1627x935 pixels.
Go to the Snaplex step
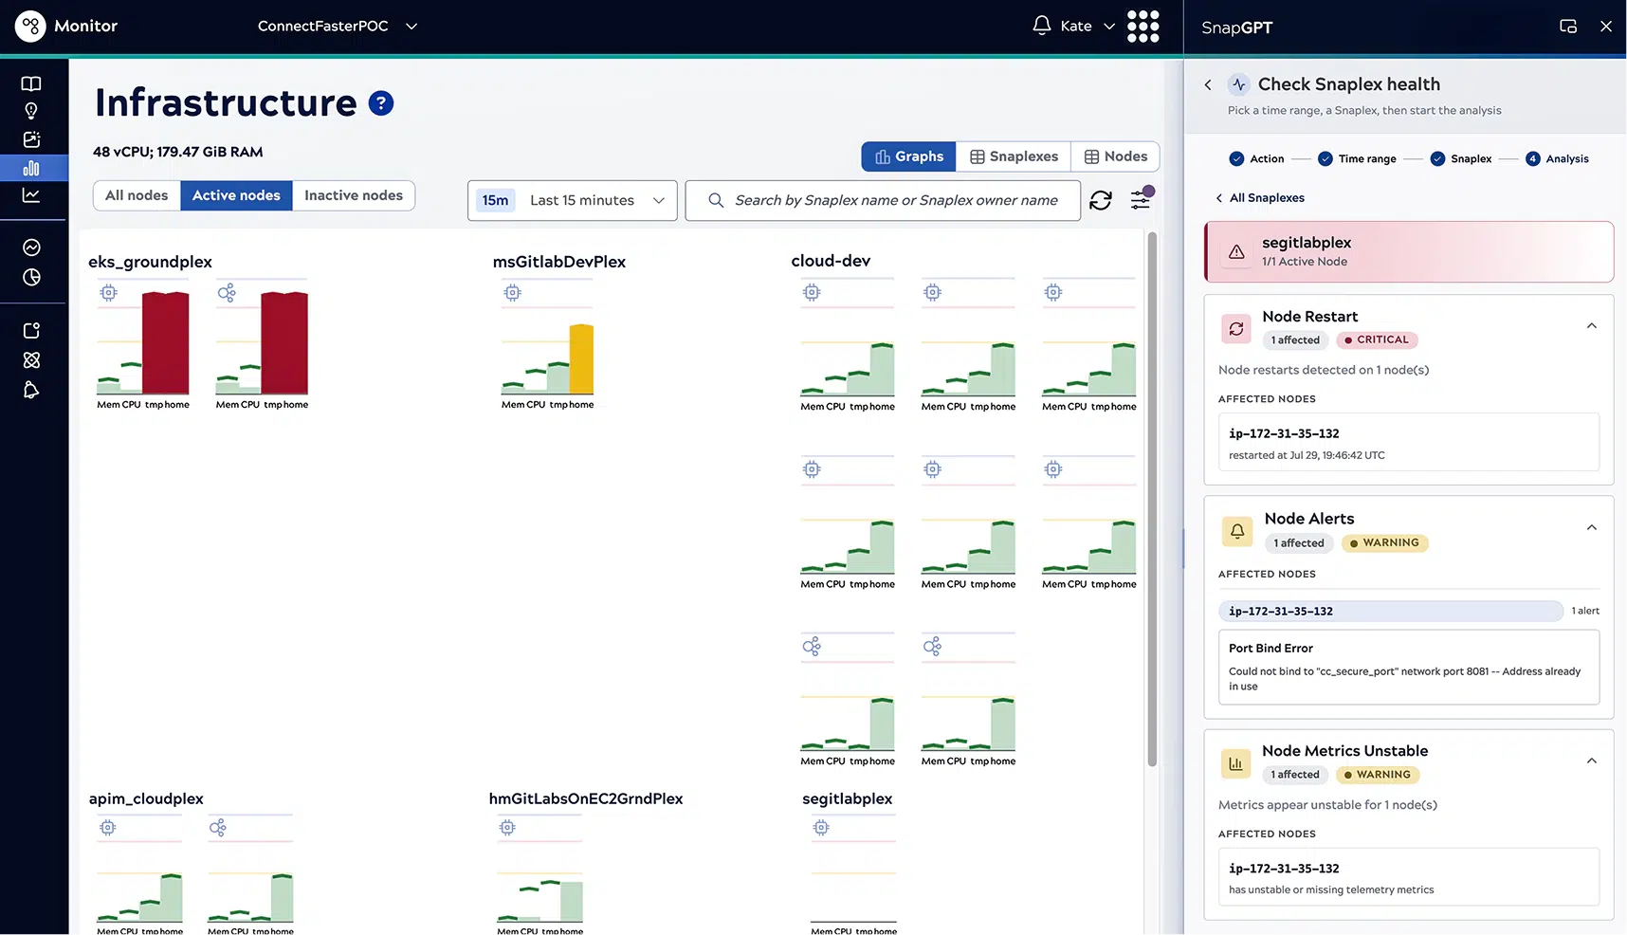[1461, 159]
